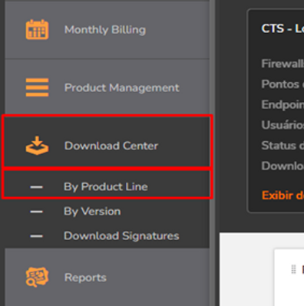Click the Endpoin row in CTS card

point(283,104)
